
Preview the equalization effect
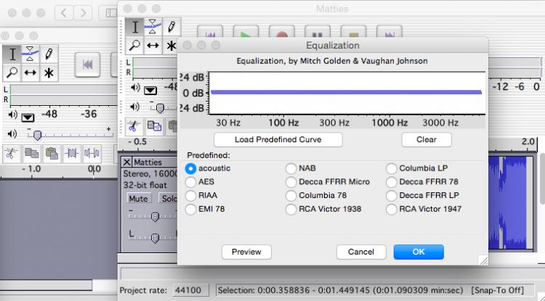[246, 252]
